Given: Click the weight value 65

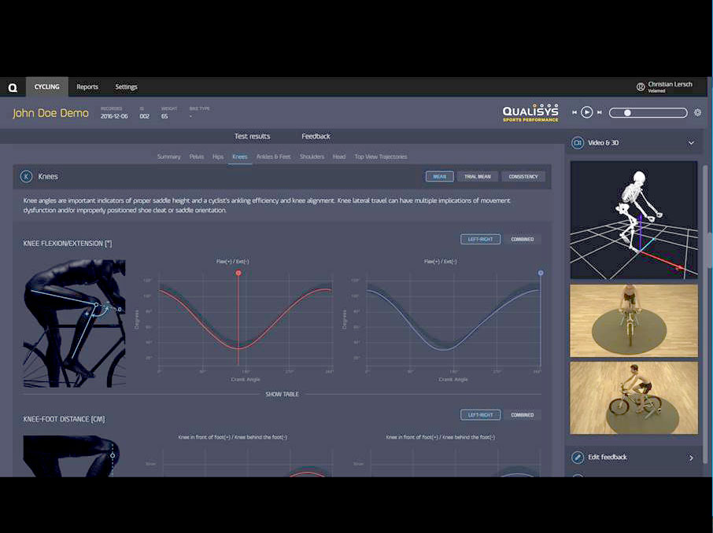Looking at the screenshot, I should tap(164, 116).
